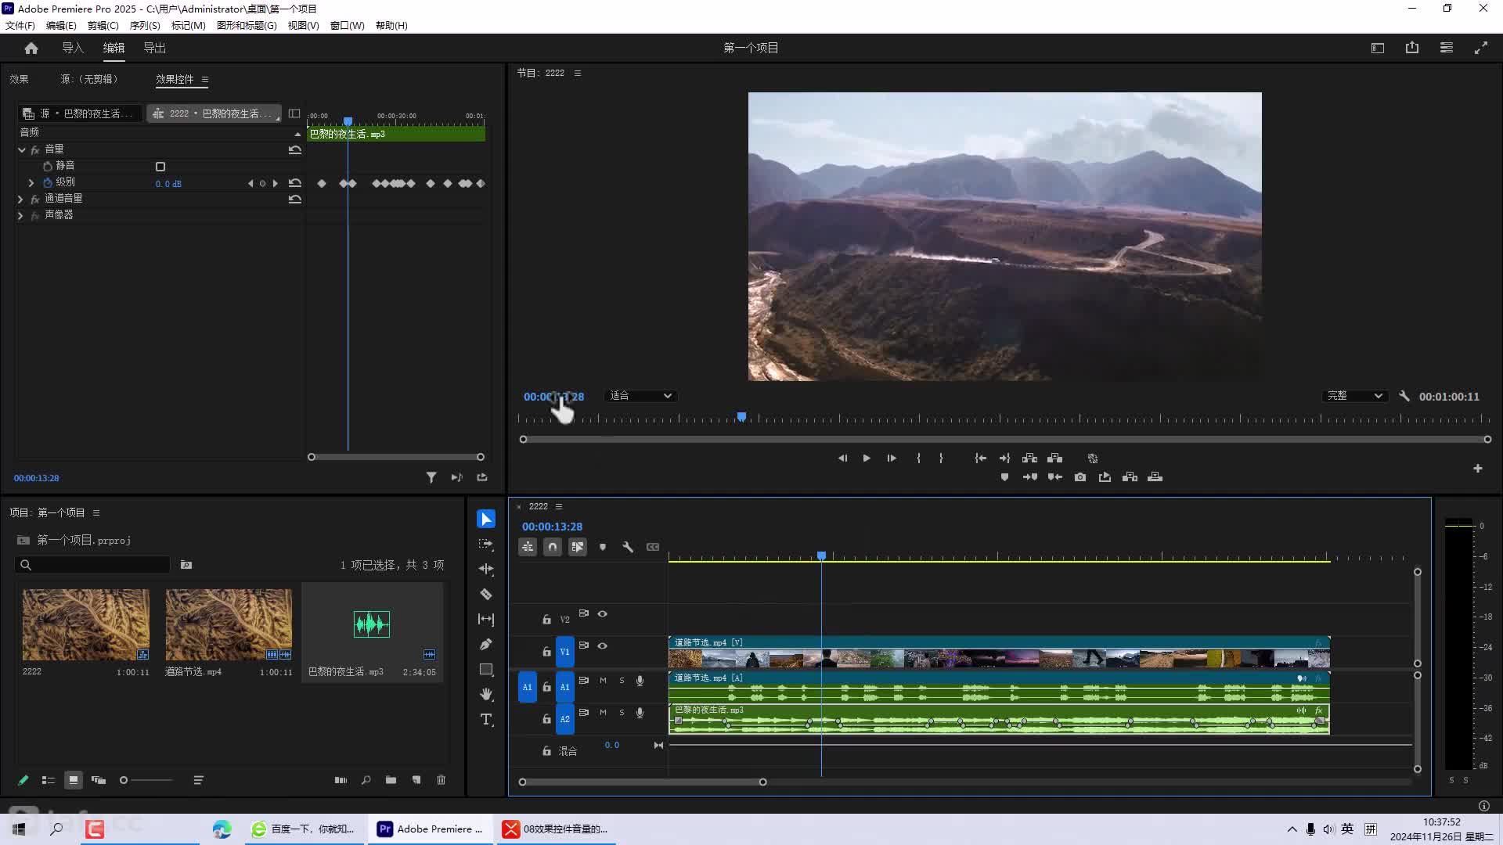The image size is (1503, 845).
Task: Open the project panel menu
Action: click(x=96, y=513)
